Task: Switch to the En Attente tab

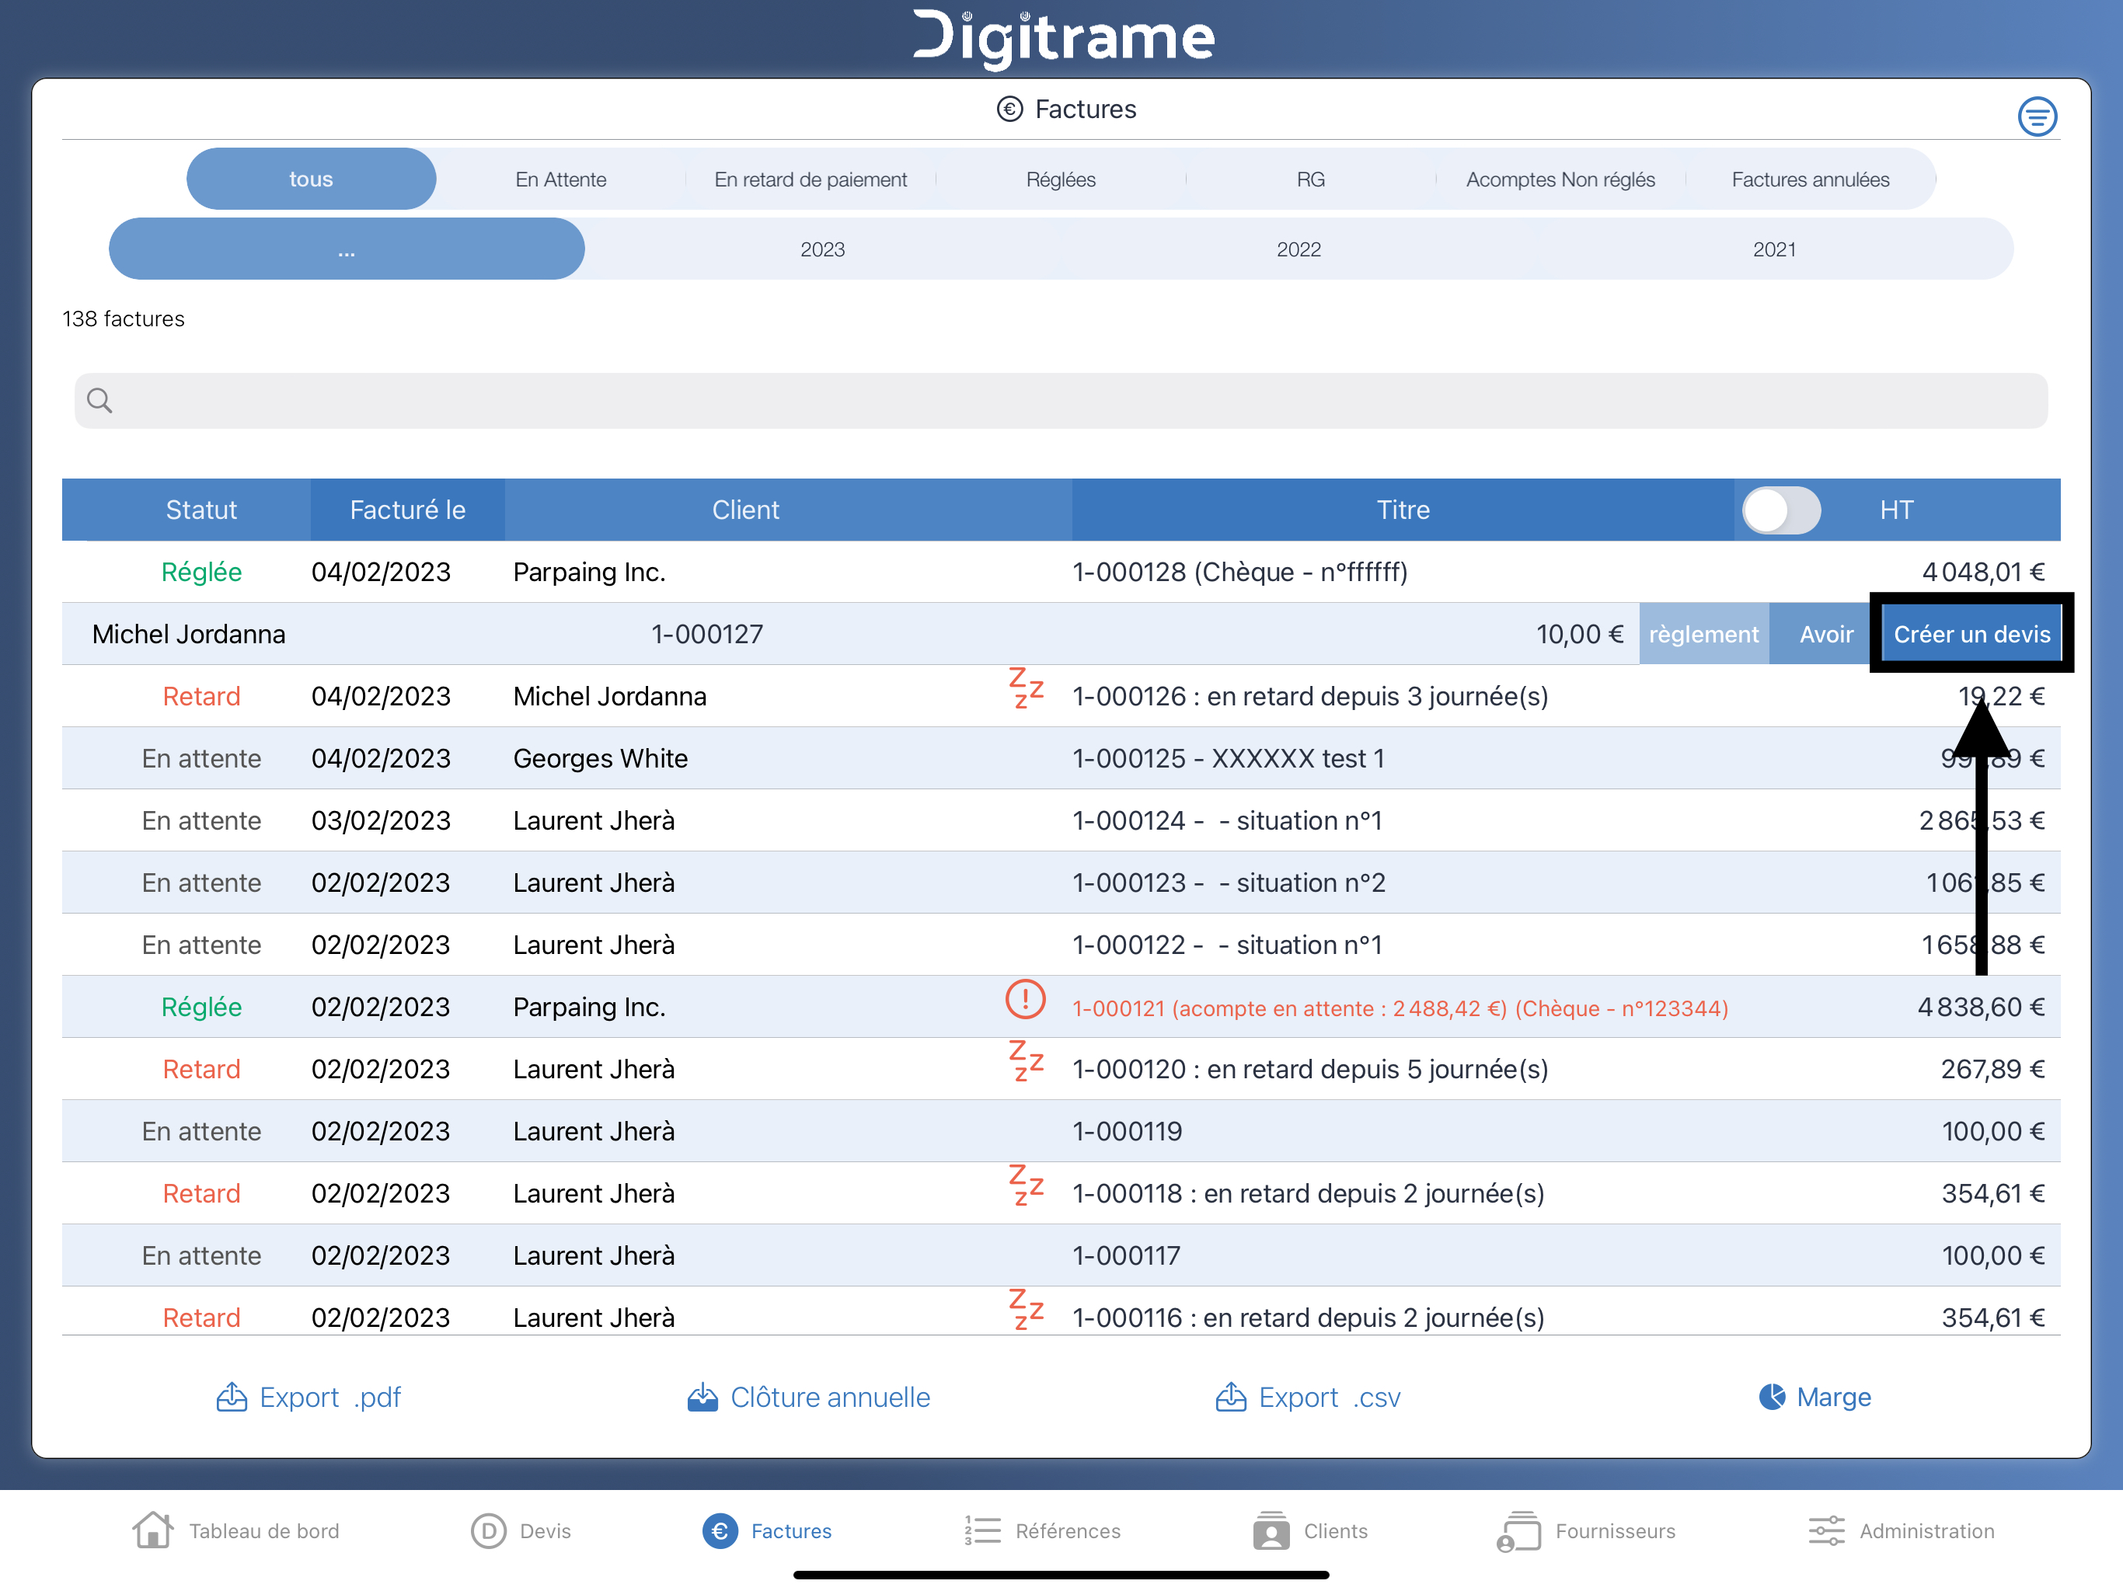Action: coord(560,179)
